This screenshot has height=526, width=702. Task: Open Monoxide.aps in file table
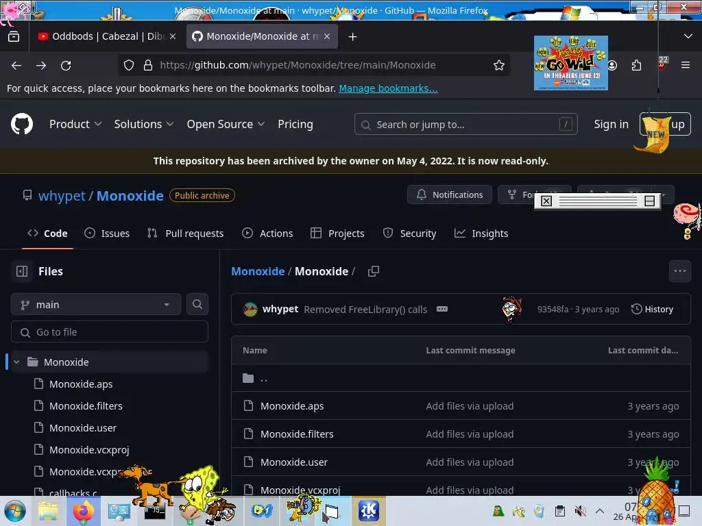coord(292,405)
